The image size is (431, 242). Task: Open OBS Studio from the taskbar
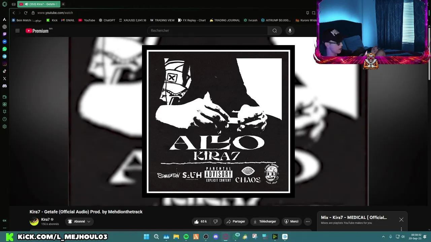pyautogui.click(x=206, y=237)
